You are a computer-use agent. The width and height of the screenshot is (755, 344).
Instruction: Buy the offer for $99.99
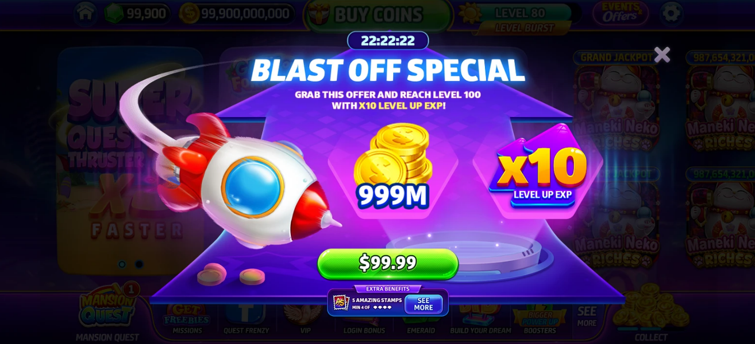(x=388, y=263)
